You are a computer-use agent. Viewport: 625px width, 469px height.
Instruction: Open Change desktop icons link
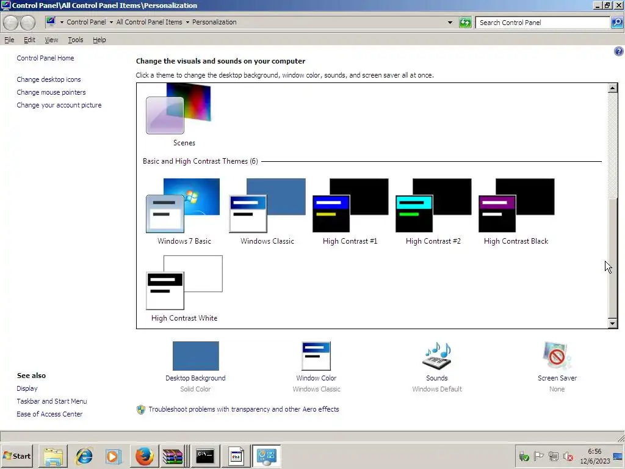49,79
